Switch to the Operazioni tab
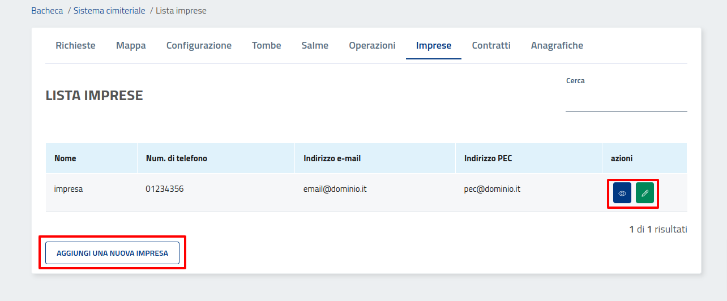 coord(372,45)
